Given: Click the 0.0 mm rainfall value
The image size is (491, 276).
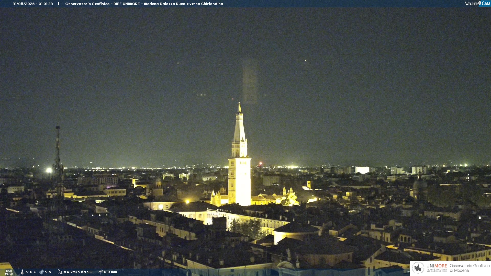Looking at the screenshot, I should click(110, 272).
